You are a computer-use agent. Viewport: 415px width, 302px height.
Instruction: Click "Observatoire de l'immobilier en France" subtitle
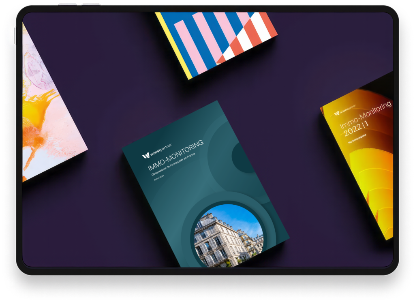coord(173,164)
